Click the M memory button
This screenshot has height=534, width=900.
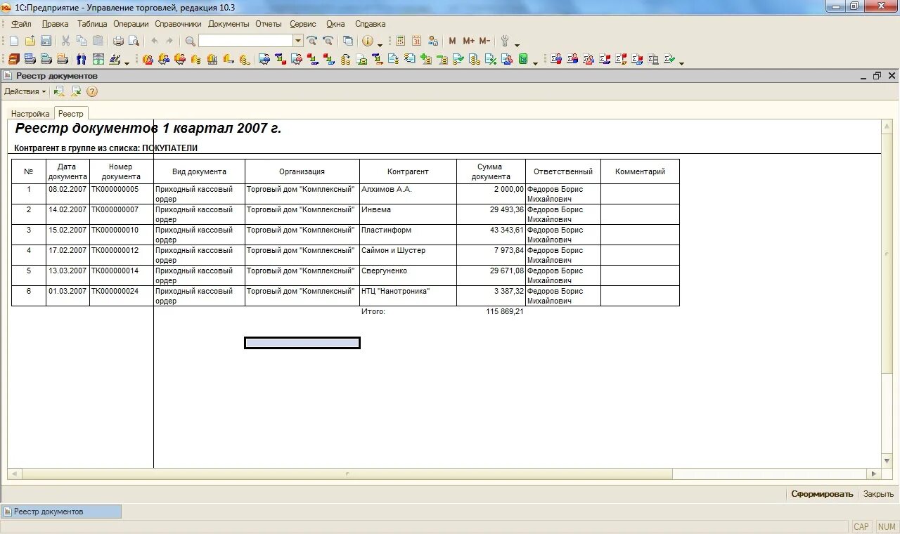point(453,41)
